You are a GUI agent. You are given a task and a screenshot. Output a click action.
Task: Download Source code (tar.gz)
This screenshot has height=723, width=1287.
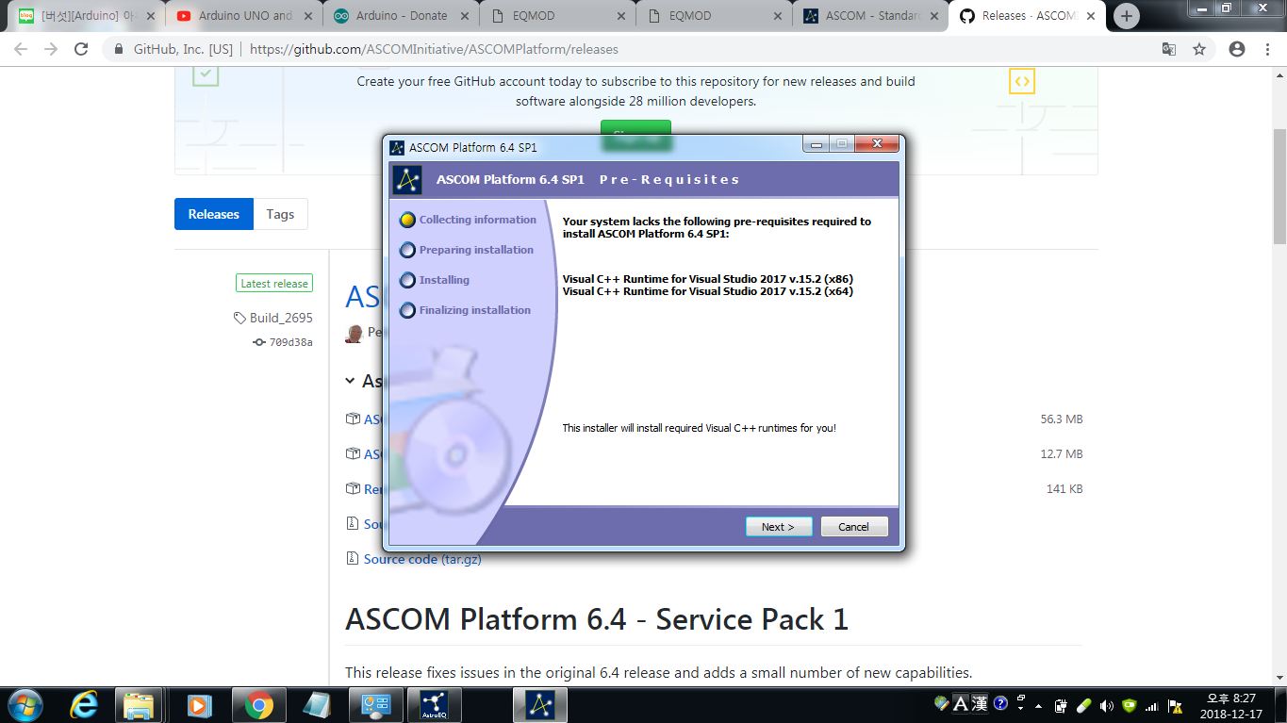tap(422, 559)
